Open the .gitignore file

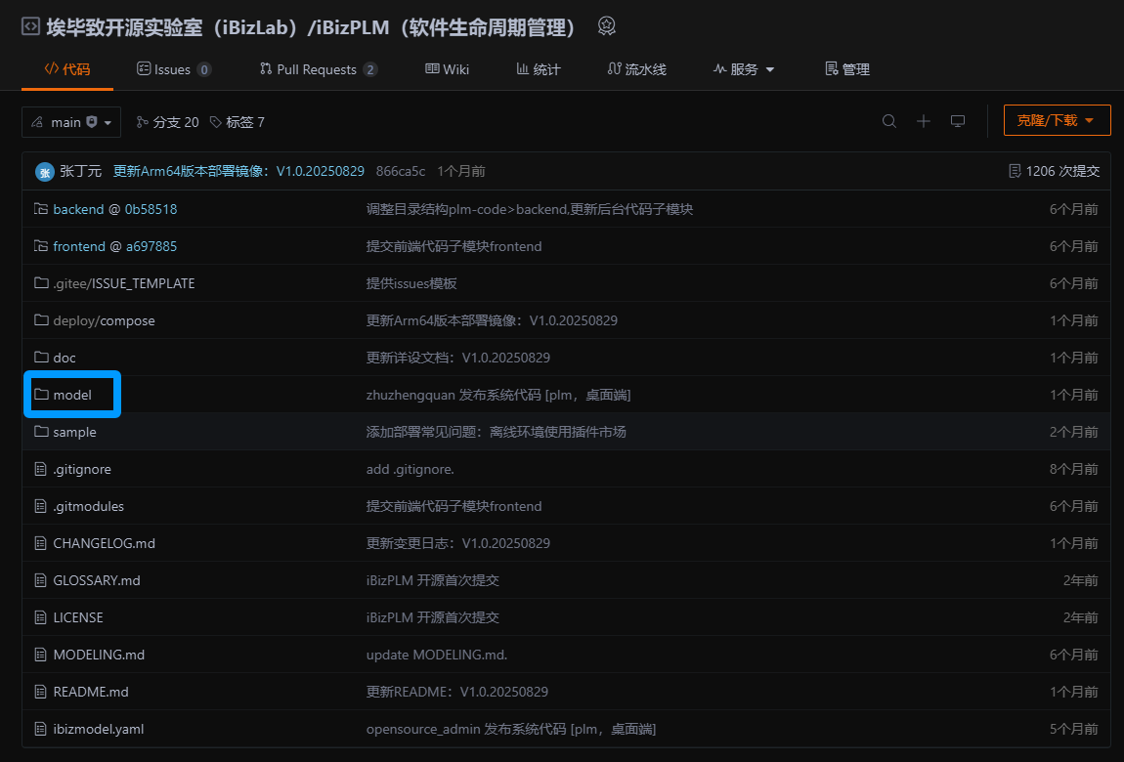tap(82, 469)
